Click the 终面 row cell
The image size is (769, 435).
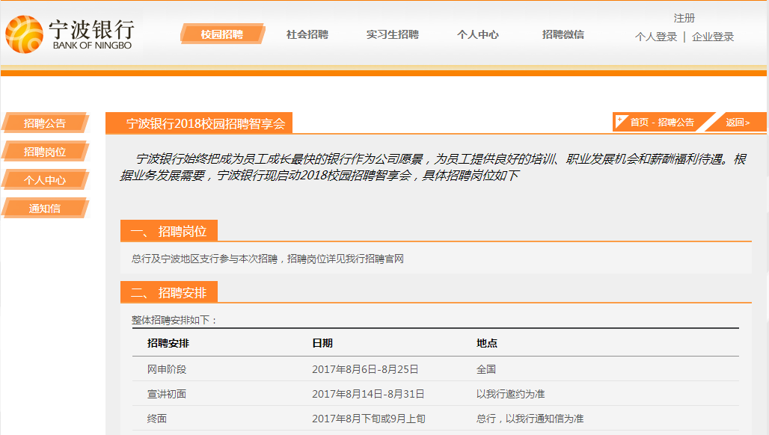[x=157, y=419]
